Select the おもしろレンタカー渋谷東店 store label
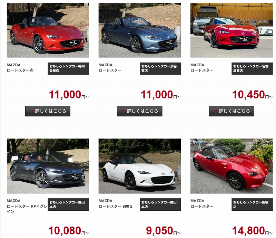Image resolution: width=276 pixels, height=238 pixels. tap(160, 68)
